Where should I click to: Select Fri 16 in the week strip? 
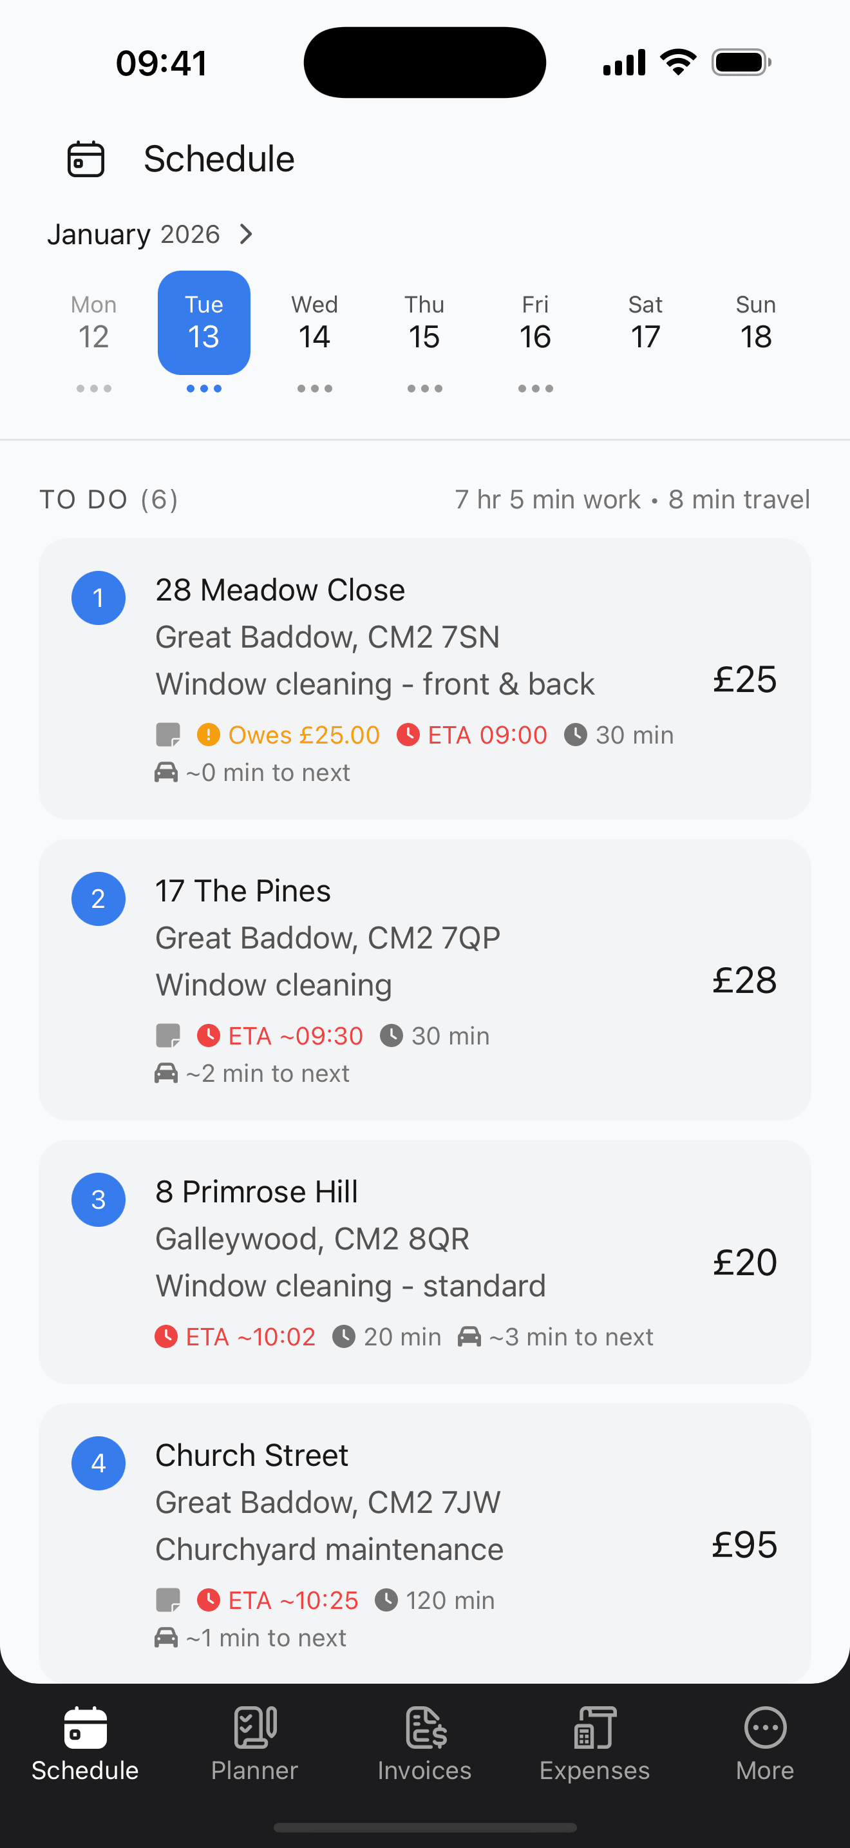tap(535, 324)
